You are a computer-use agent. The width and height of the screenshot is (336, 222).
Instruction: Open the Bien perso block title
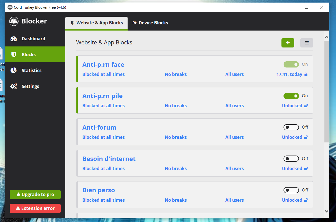[99, 190]
